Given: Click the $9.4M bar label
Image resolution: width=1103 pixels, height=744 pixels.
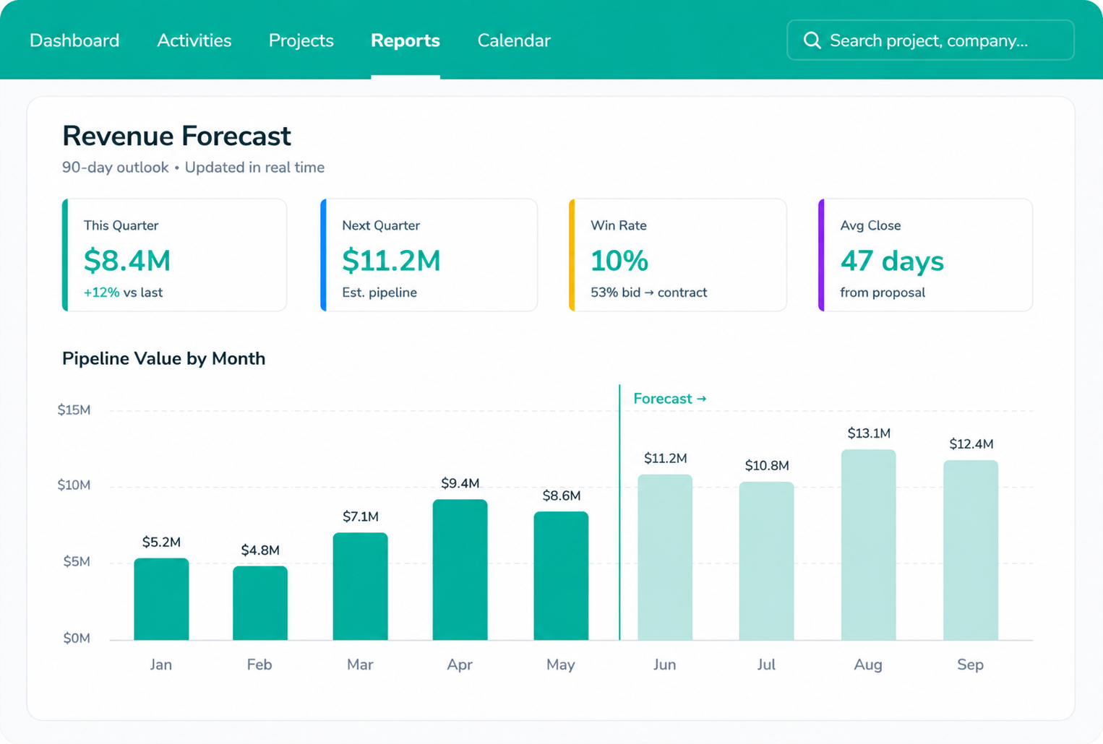Looking at the screenshot, I should [460, 483].
